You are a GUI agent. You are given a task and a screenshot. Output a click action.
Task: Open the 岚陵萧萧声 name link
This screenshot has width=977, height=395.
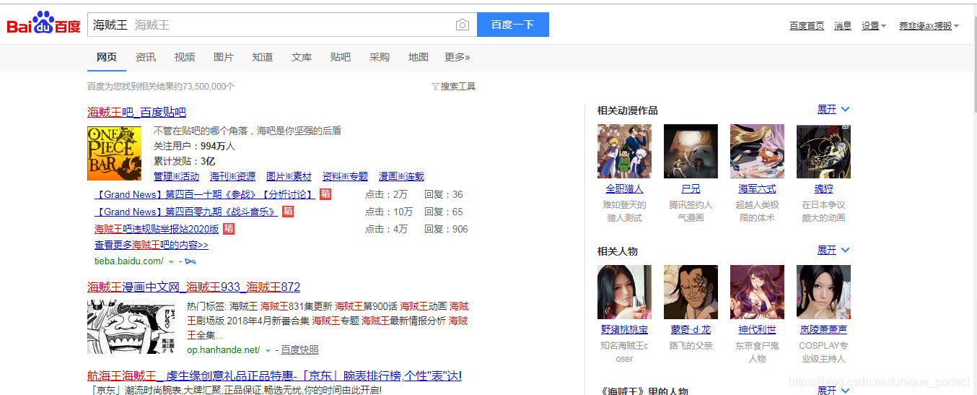click(823, 329)
